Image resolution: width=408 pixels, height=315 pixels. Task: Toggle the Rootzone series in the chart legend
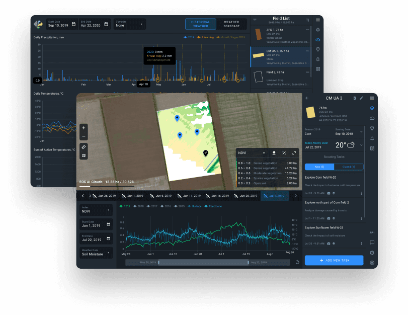point(213,206)
